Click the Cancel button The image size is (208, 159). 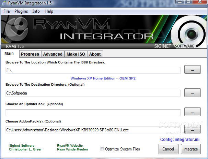tap(168, 149)
